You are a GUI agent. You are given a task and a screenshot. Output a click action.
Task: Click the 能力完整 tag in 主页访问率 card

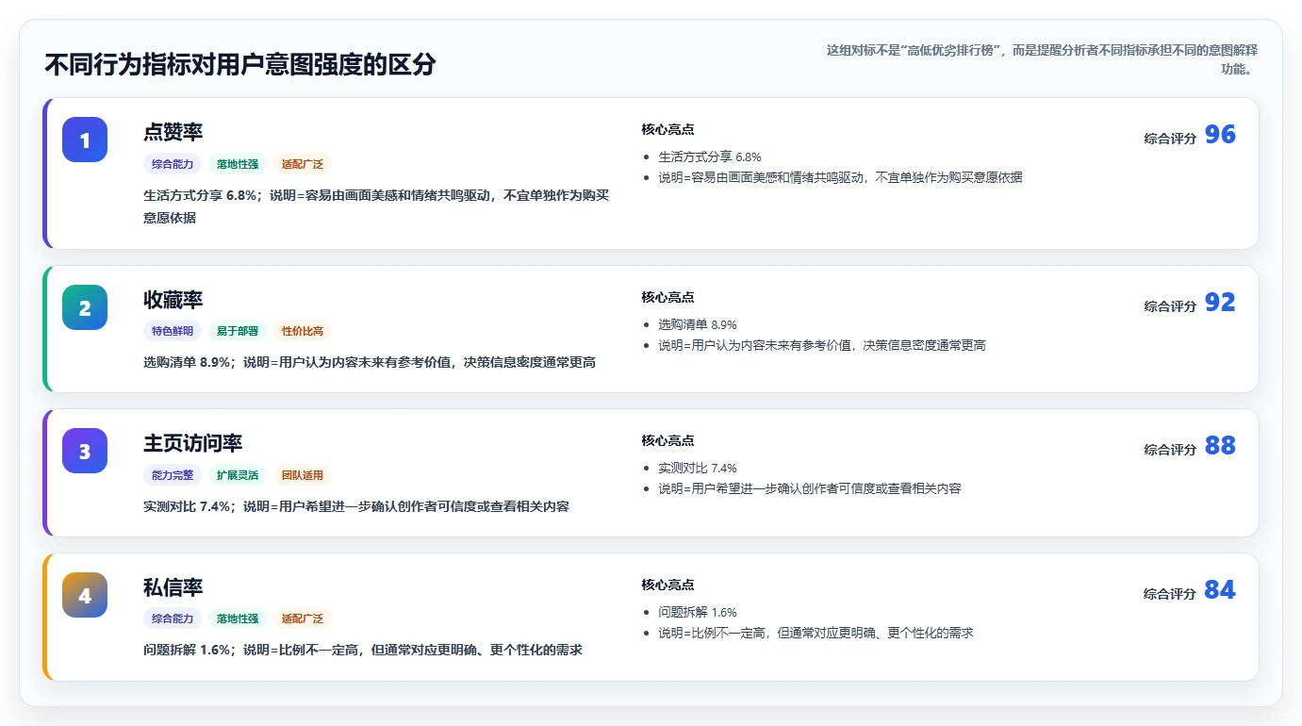point(173,475)
